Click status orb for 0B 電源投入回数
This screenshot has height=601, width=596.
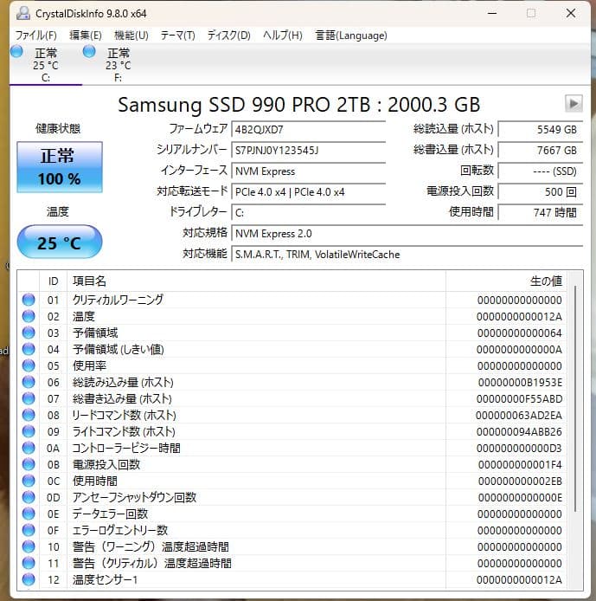click(29, 464)
